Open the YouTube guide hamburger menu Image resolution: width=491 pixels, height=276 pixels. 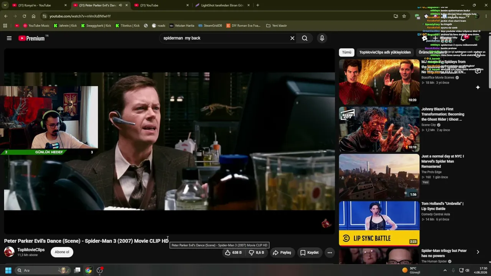pos(9,38)
